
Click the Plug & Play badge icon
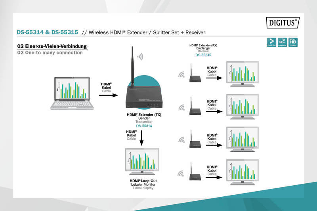tap(271, 43)
